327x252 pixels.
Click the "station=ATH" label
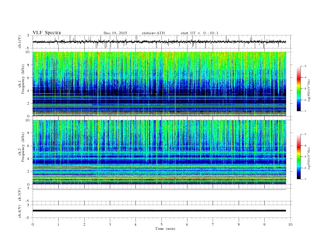153,33
